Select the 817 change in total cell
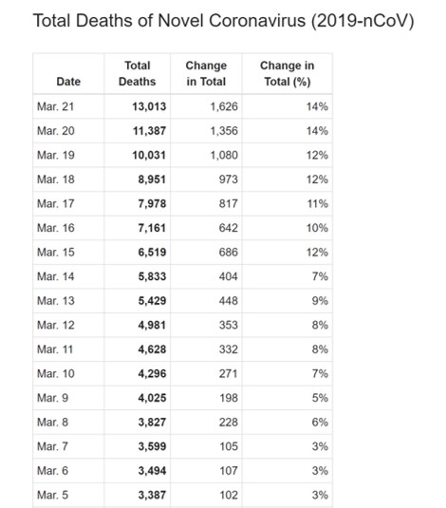The image size is (446, 508). 229,204
